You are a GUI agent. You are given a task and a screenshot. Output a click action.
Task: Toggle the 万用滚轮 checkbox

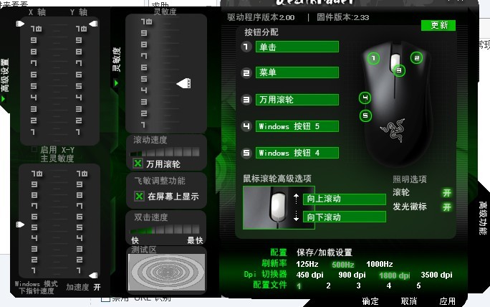(138, 164)
